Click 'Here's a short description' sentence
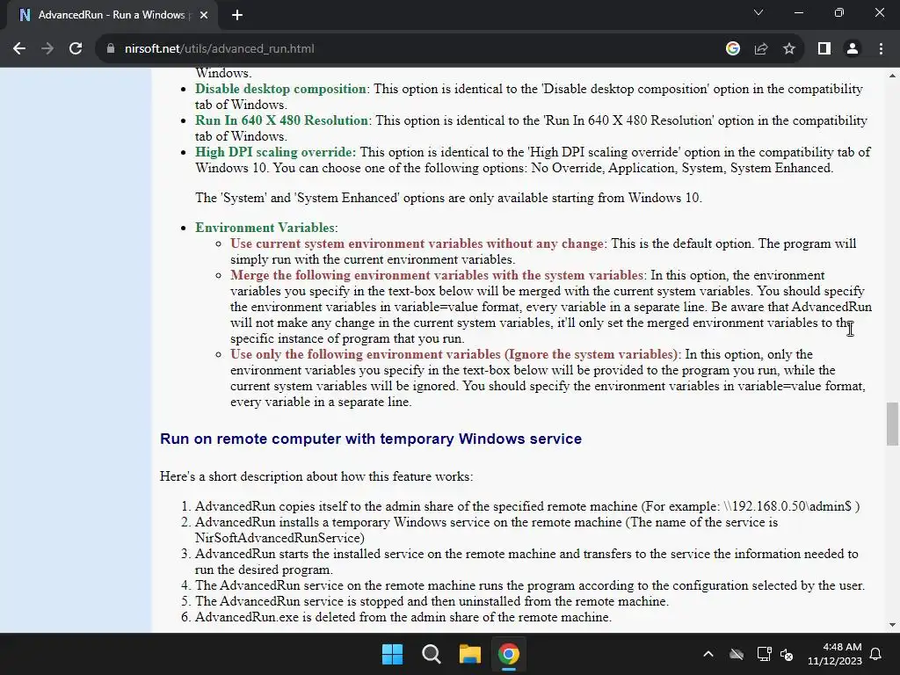 pos(316,476)
